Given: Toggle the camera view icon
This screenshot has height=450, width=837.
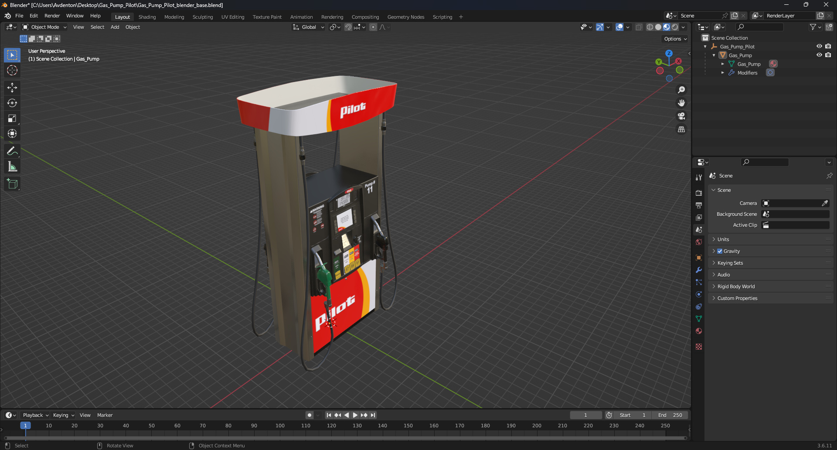Looking at the screenshot, I should coord(681,116).
